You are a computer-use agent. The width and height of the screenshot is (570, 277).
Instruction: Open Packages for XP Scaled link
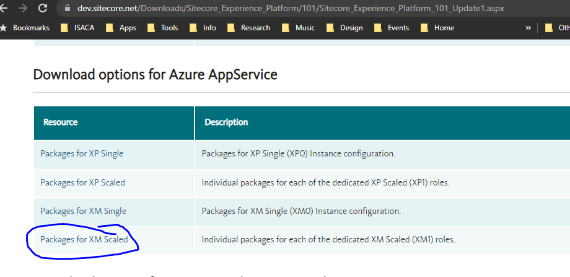[83, 182]
